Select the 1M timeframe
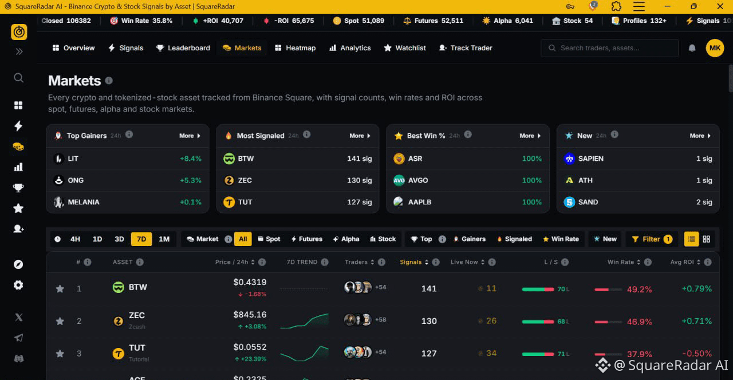 click(x=164, y=239)
